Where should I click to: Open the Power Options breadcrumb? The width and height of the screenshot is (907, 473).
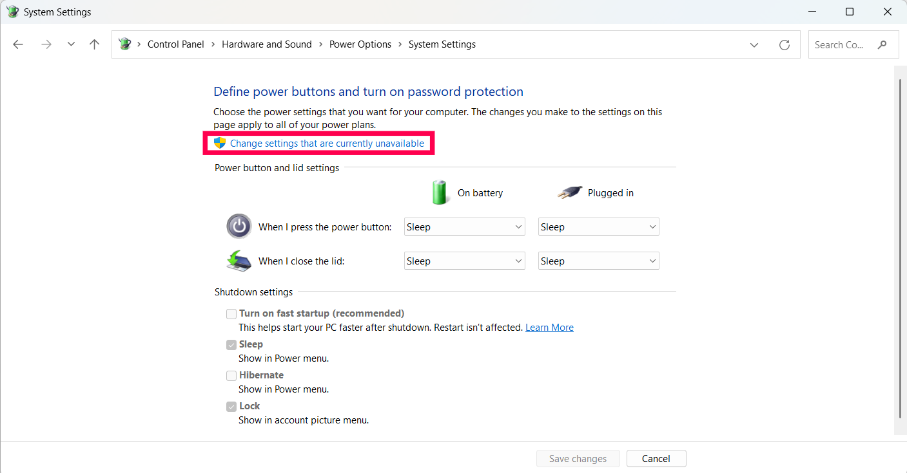[360, 44]
